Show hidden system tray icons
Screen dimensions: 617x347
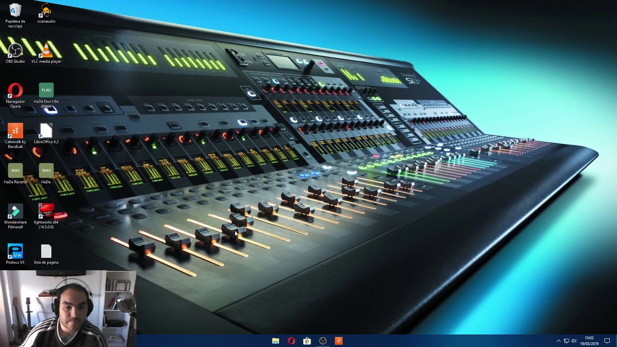[559, 341]
